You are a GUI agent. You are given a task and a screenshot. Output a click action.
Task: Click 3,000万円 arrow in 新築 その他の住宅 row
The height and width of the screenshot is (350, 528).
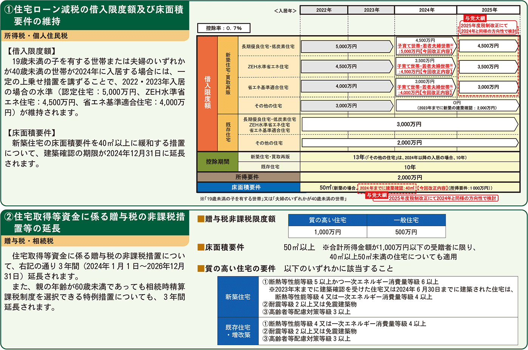click(347, 106)
